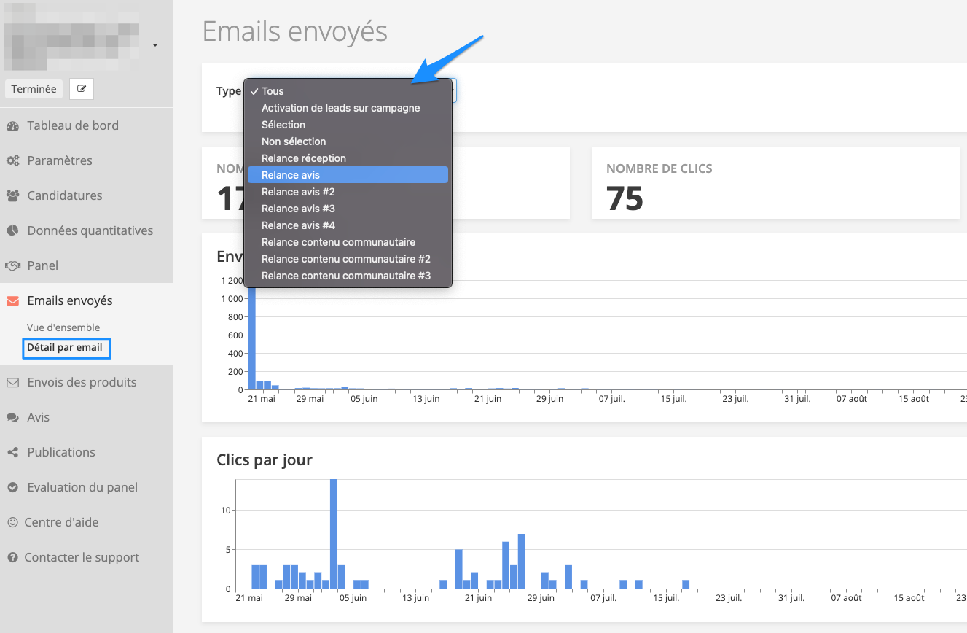Click the Tableau de bord dashboard icon
Image resolution: width=967 pixels, height=633 pixels.
click(x=12, y=126)
